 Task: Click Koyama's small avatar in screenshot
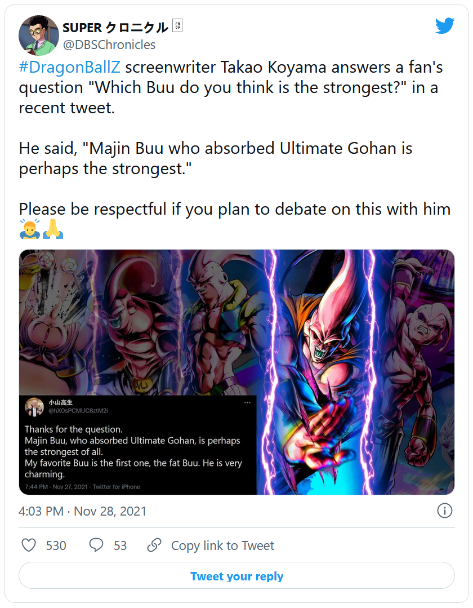click(34, 407)
